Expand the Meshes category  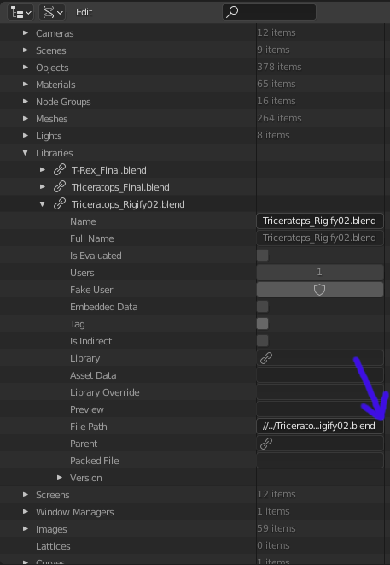(x=26, y=119)
